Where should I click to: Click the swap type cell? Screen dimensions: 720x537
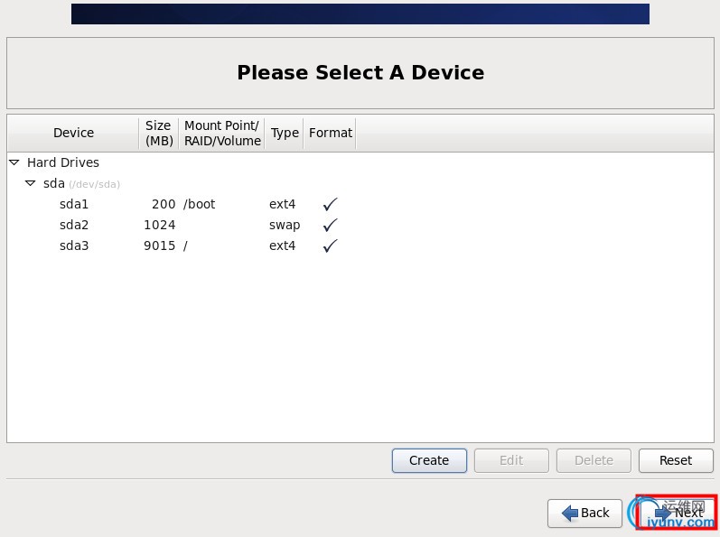click(x=285, y=225)
